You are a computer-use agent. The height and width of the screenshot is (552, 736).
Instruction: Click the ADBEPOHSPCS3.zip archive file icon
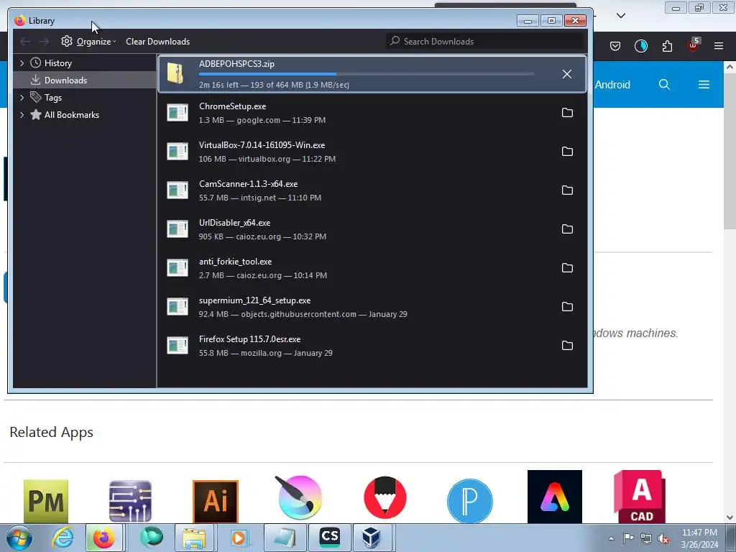coord(177,74)
